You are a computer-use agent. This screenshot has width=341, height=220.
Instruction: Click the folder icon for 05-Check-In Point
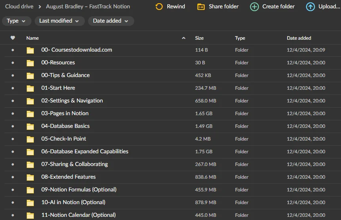[30, 139]
